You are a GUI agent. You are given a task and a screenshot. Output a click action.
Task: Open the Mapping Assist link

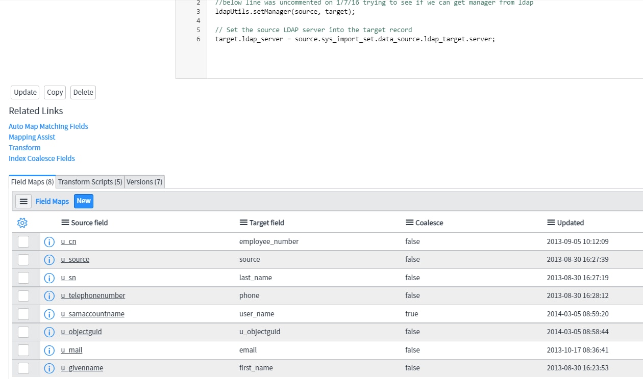point(32,137)
